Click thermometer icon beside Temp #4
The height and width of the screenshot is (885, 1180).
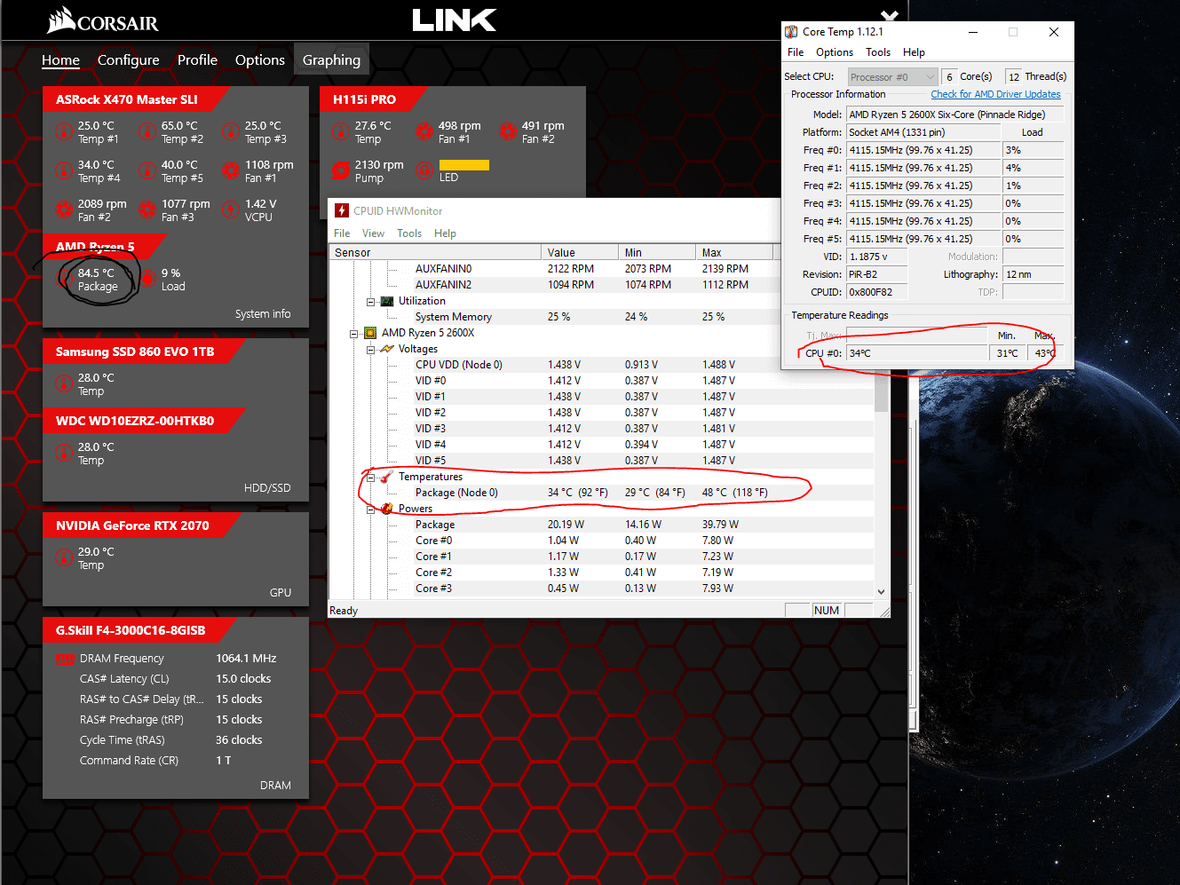point(64,170)
